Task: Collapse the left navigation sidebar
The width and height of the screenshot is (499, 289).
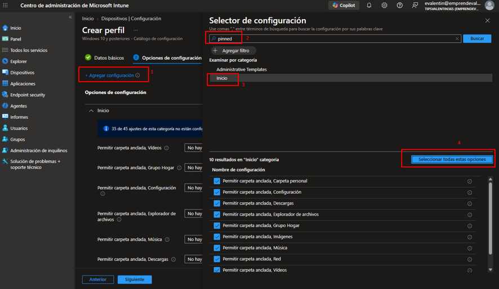Action: coord(70,17)
